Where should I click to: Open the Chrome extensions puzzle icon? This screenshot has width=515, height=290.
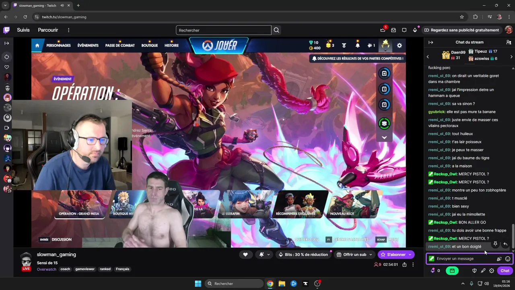click(x=476, y=17)
